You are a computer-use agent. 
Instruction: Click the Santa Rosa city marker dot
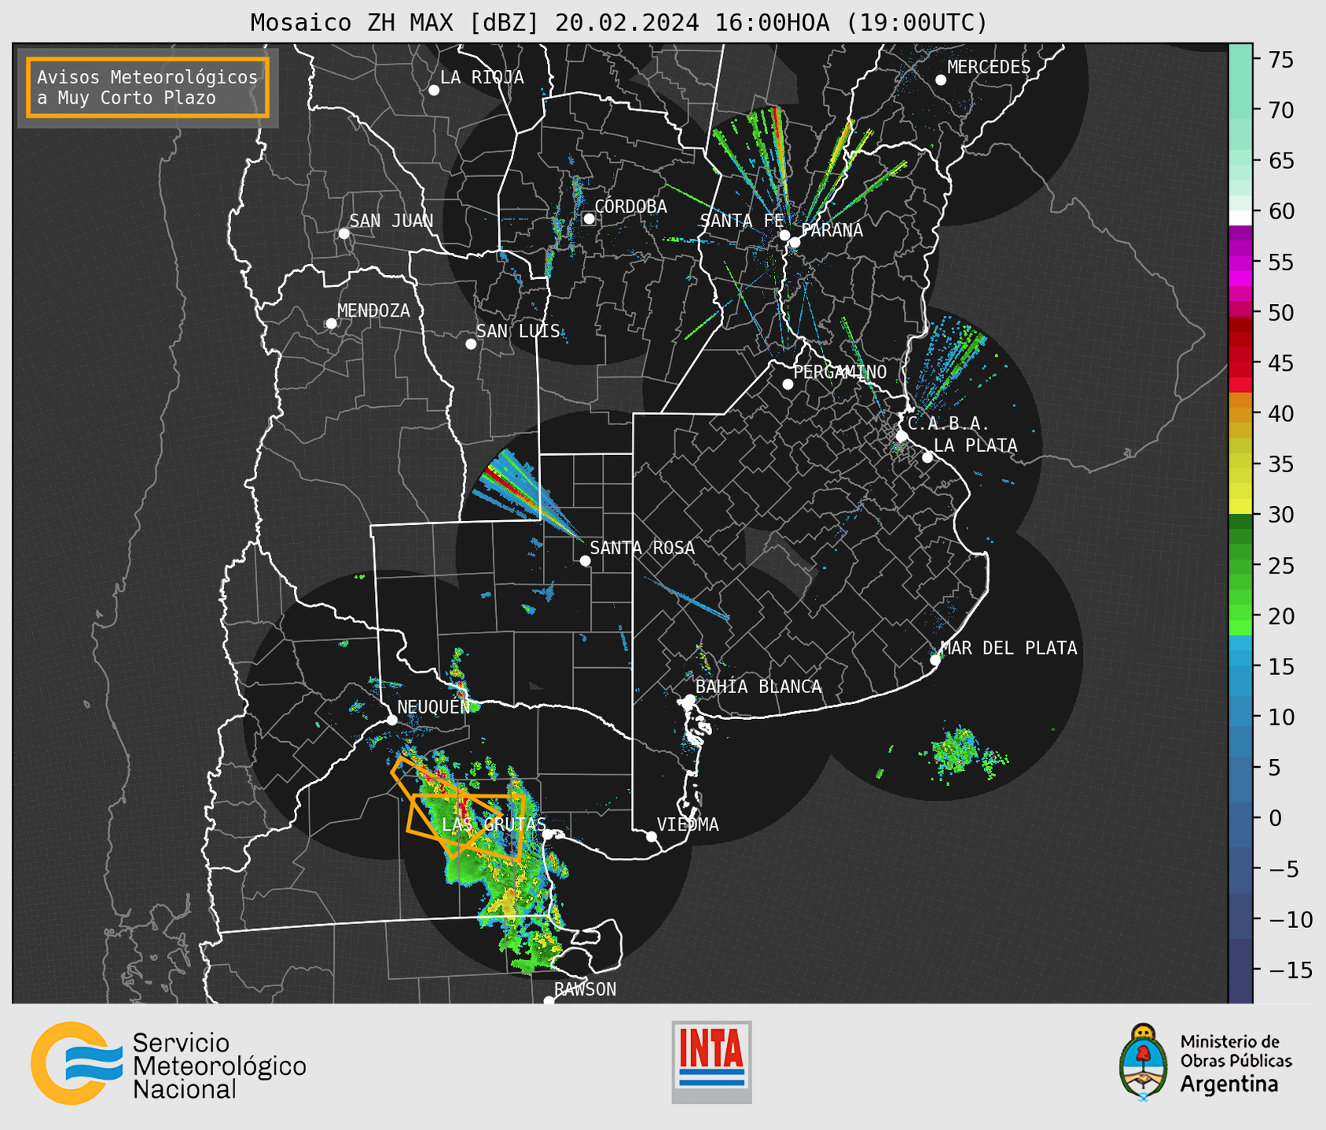point(585,561)
